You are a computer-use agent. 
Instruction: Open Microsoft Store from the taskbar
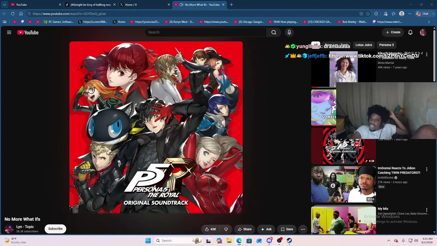coord(249,241)
